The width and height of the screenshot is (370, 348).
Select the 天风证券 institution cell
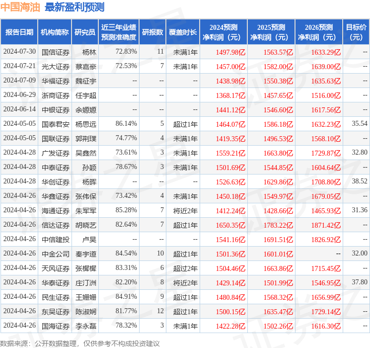tap(56, 268)
